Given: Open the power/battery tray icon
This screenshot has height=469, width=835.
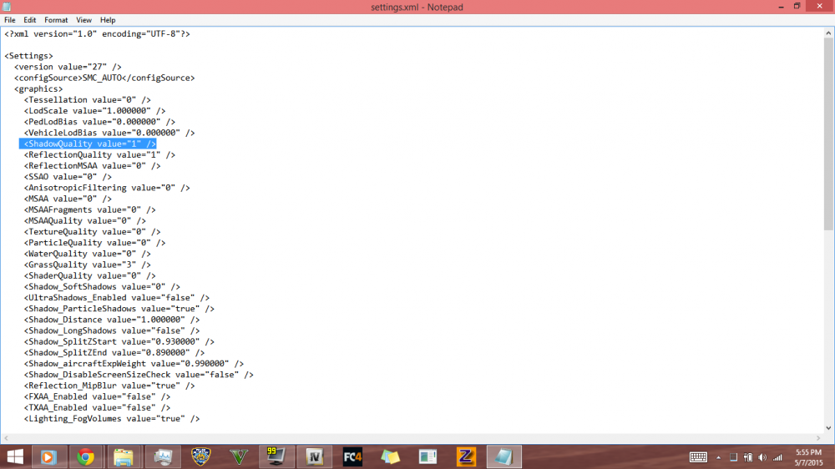Looking at the screenshot, I should [x=748, y=457].
